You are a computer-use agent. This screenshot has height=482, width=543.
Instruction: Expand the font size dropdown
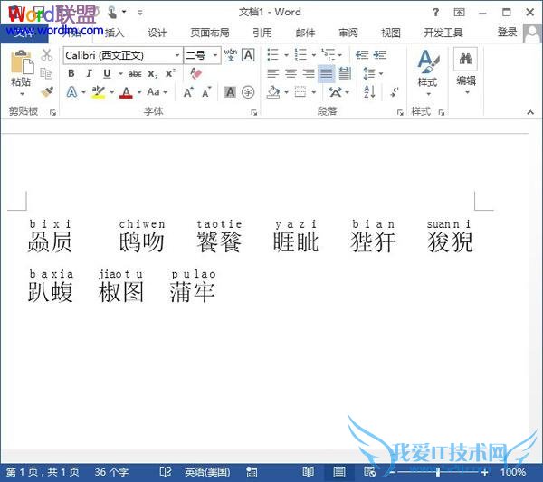coord(215,55)
